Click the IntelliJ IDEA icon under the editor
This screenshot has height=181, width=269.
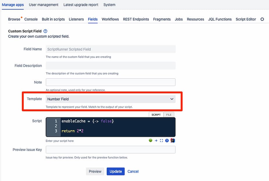pyautogui.click(x=172, y=140)
